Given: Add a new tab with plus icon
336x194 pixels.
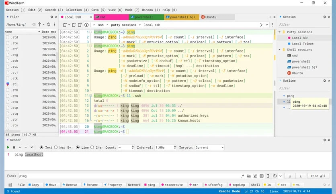Looking at the screenshot, I should point(270,17).
